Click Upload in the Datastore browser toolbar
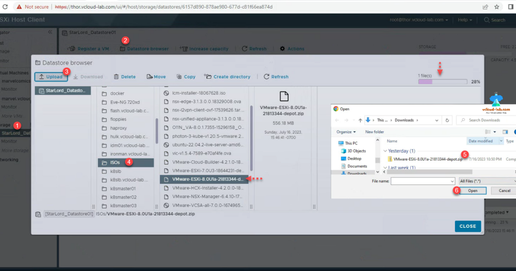Viewport: 516px width, 271px height. pyautogui.click(x=51, y=77)
